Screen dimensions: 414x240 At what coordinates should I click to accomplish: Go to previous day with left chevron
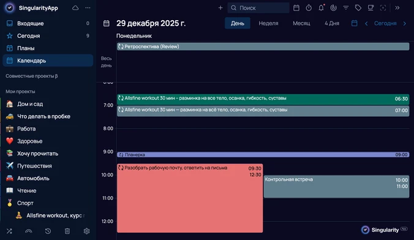tap(366, 23)
